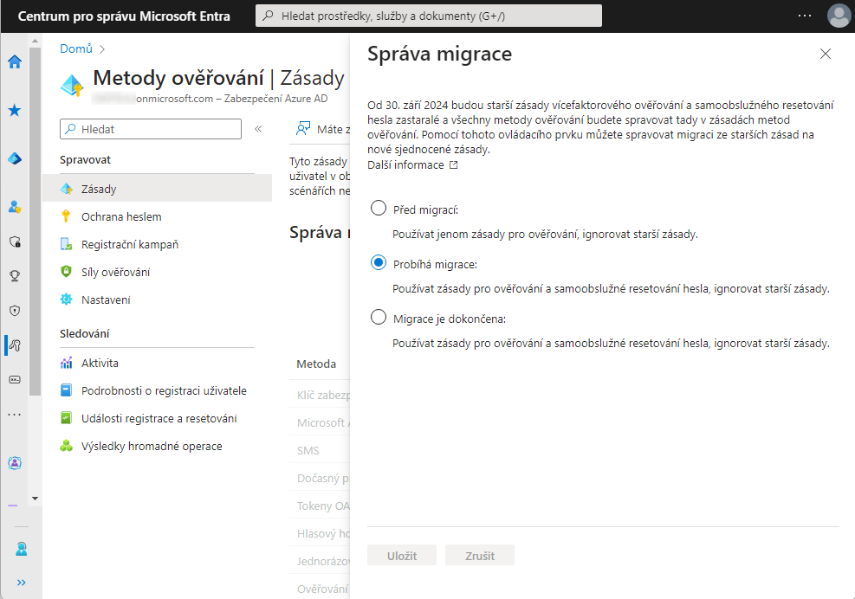Open Zásady menu item
The width and height of the screenshot is (855, 599).
pos(157,189)
